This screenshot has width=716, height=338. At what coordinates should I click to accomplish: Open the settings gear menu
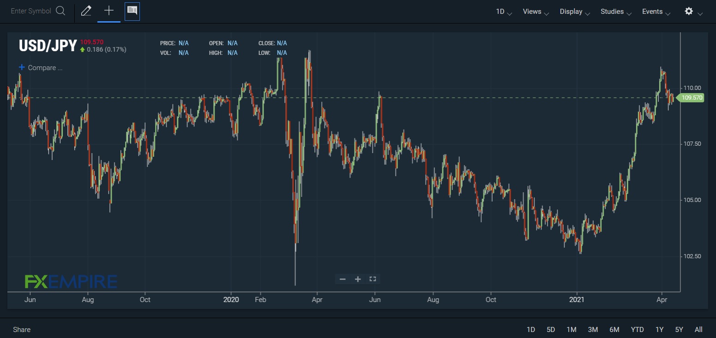(x=689, y=12)
